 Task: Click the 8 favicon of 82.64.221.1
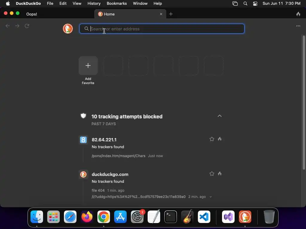(83, 140)
